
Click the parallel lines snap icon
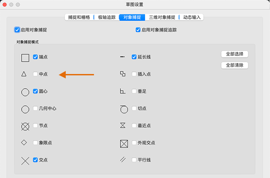123,159
